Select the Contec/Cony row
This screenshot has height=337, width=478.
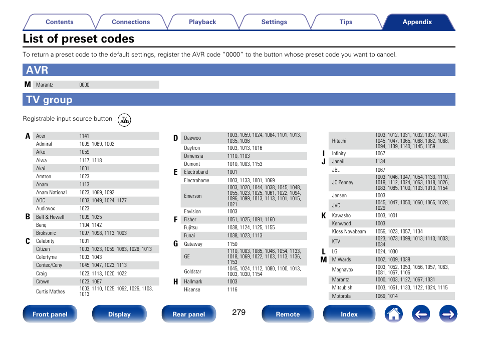coord(96,265)
